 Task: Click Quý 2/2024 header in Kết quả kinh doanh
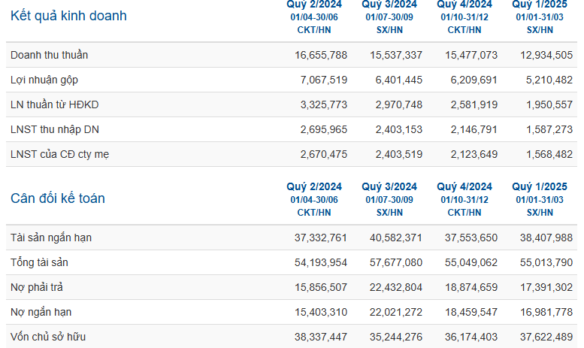point(314,5)
